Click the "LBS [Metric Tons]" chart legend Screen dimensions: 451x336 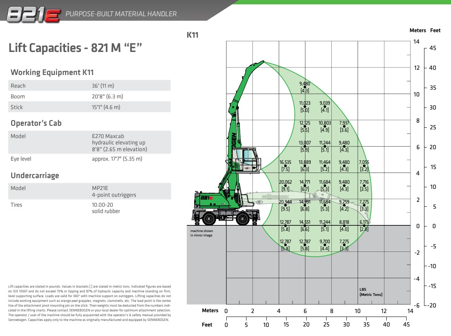coord(371,292)
